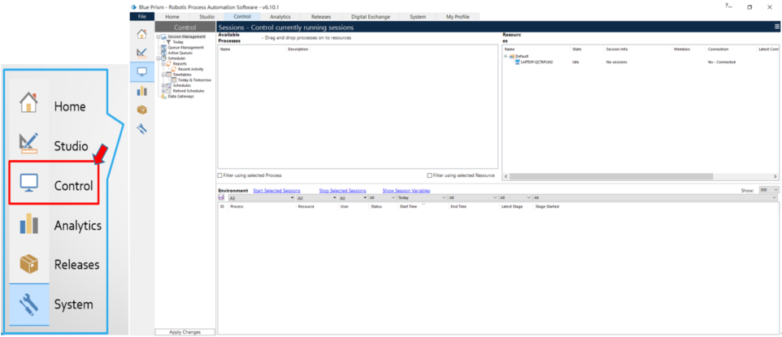The height and width of the screenshot is (337, 782).
Task: Click the funnel icon next to Today
Action: click(x=168, y=42)
